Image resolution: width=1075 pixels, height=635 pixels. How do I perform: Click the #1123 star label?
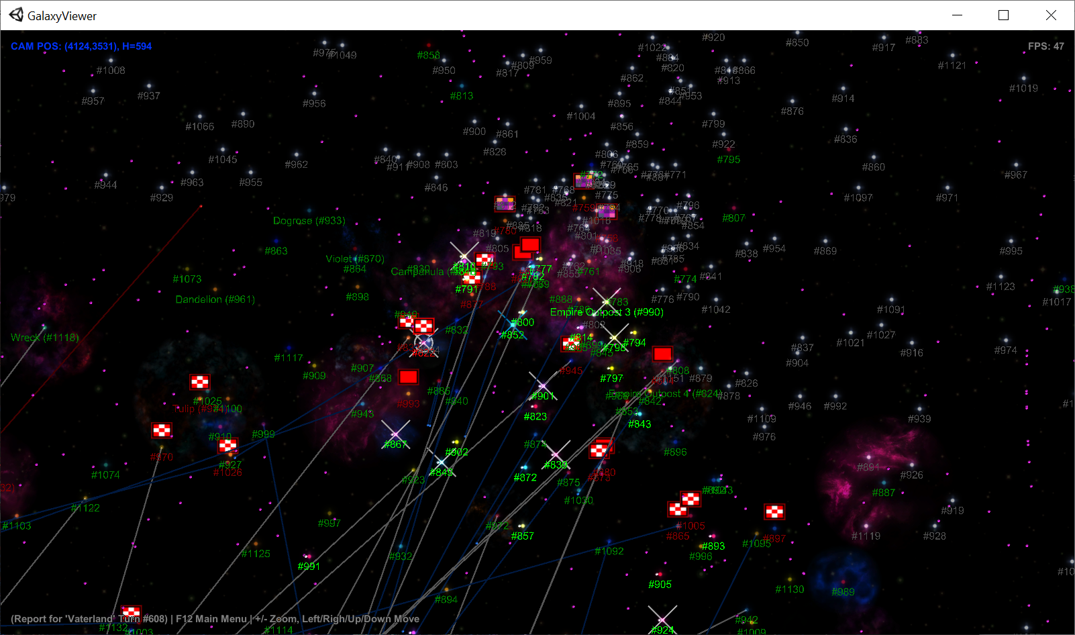point(1001,286)
